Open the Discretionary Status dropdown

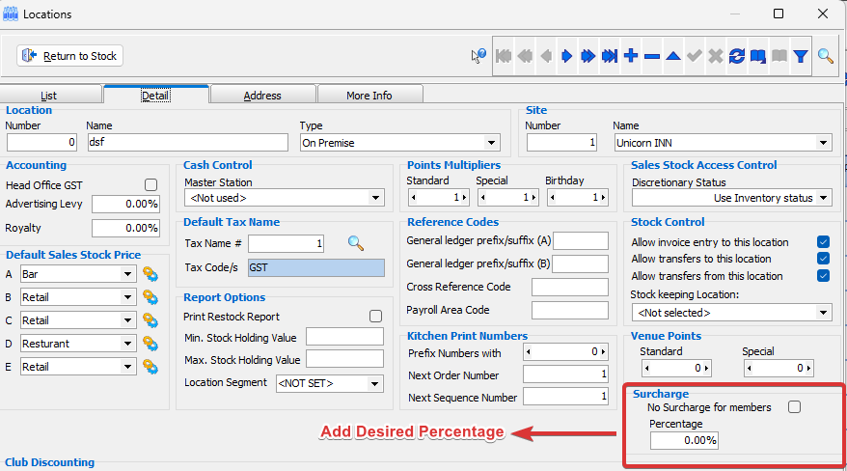[x=823, y=198]
